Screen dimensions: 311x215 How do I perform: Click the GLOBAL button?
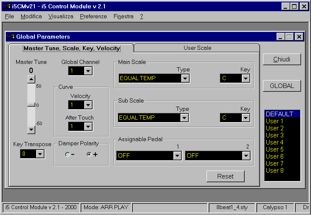point(282,86)
